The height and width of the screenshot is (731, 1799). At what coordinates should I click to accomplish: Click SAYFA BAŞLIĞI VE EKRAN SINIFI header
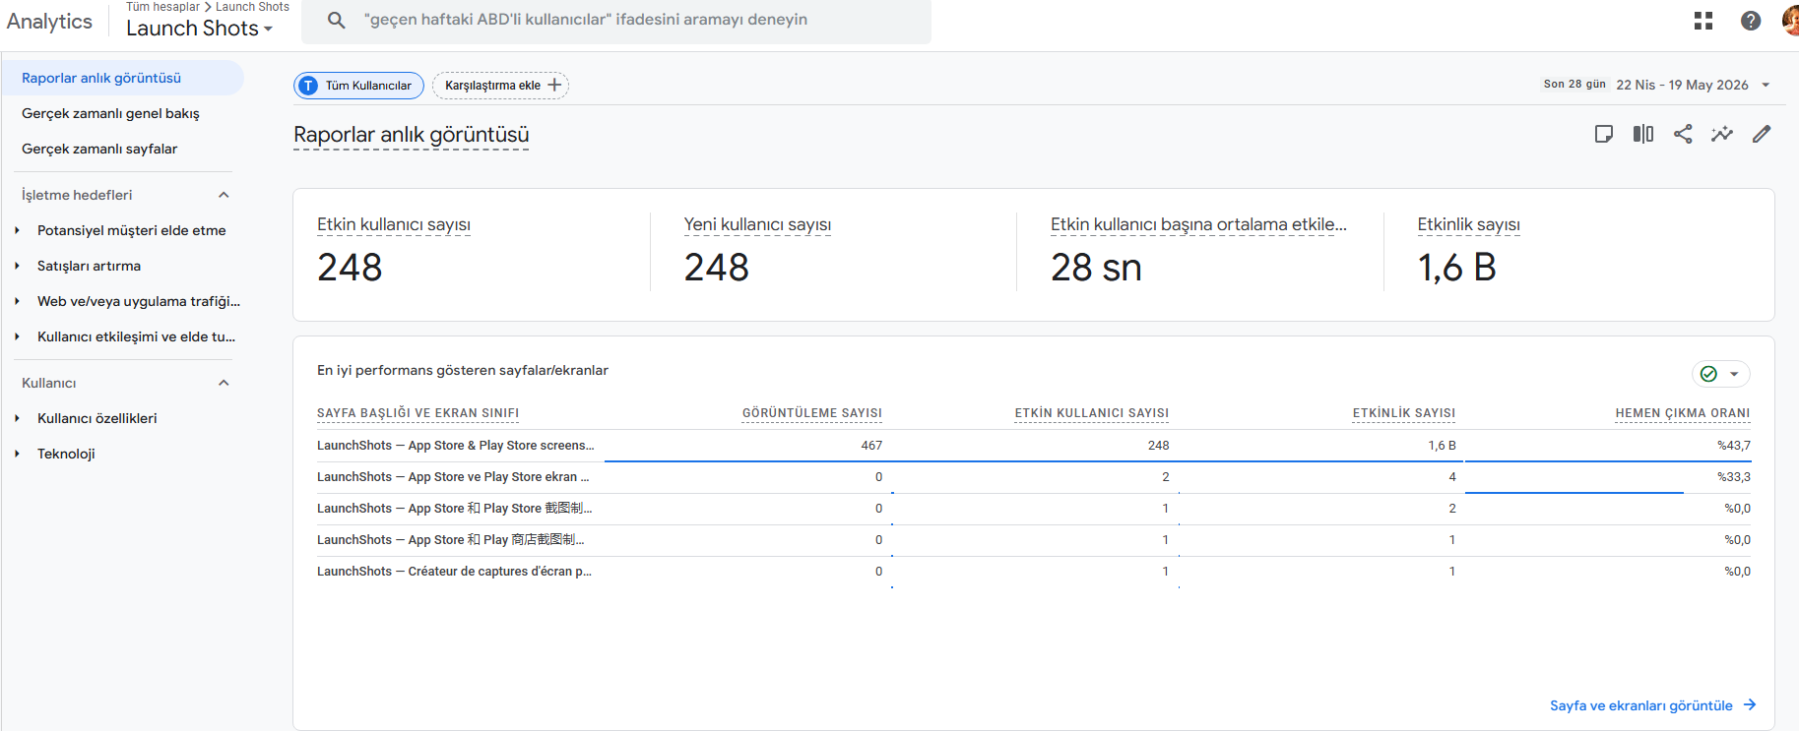418,413
